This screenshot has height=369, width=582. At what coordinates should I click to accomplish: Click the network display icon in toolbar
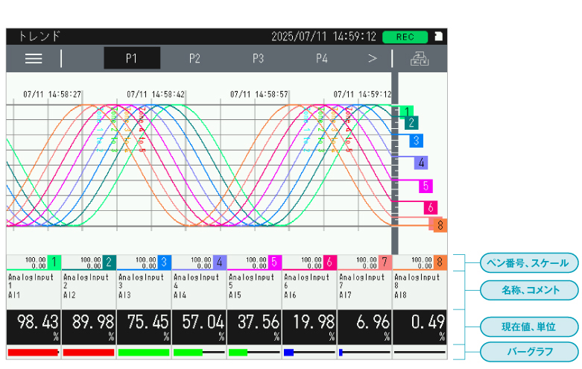[420, 58]
